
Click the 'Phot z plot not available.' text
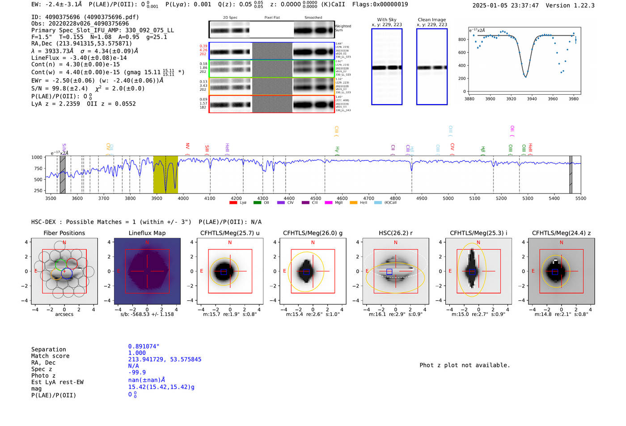click(x=465, y=365)
